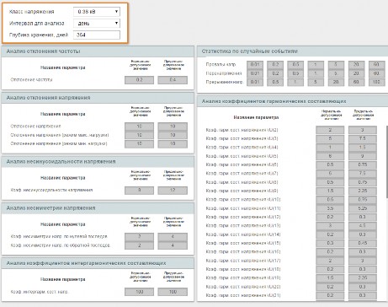Image resolution: width=388 pixels, height=307 pixels.
Task: Click limit value for harmonic KU(16)
Action: click(363, 252)
